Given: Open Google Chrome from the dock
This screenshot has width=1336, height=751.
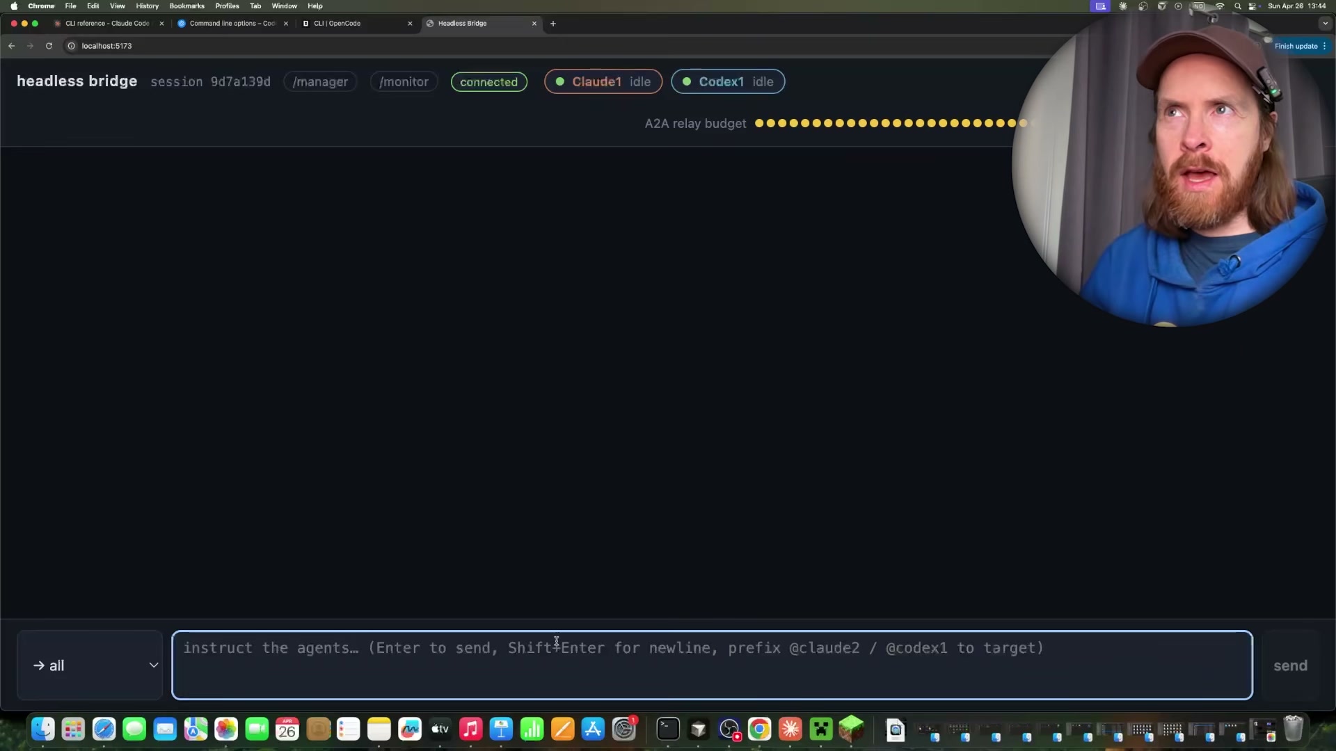Looking at the screenshot, I should point(761,730).
